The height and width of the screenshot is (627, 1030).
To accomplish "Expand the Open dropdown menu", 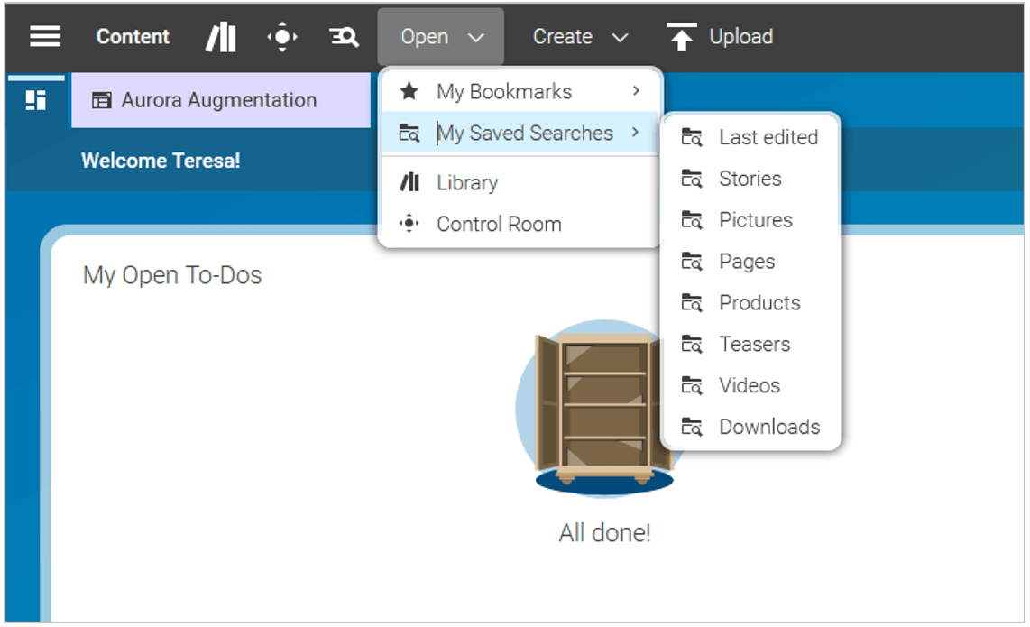I will point(441,37).
